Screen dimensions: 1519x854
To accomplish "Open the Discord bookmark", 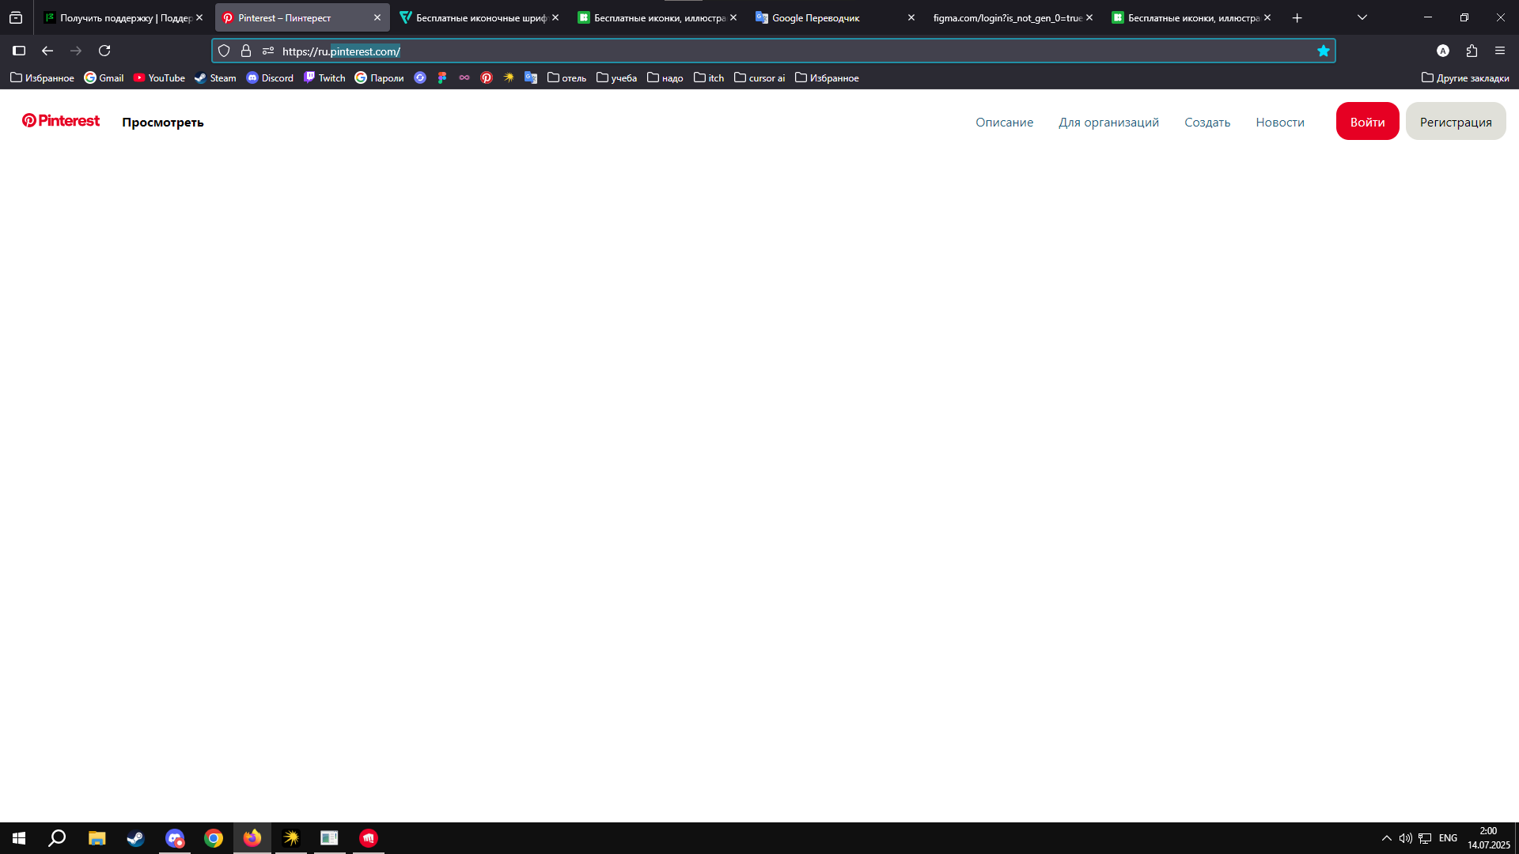I will pos(270,77).
